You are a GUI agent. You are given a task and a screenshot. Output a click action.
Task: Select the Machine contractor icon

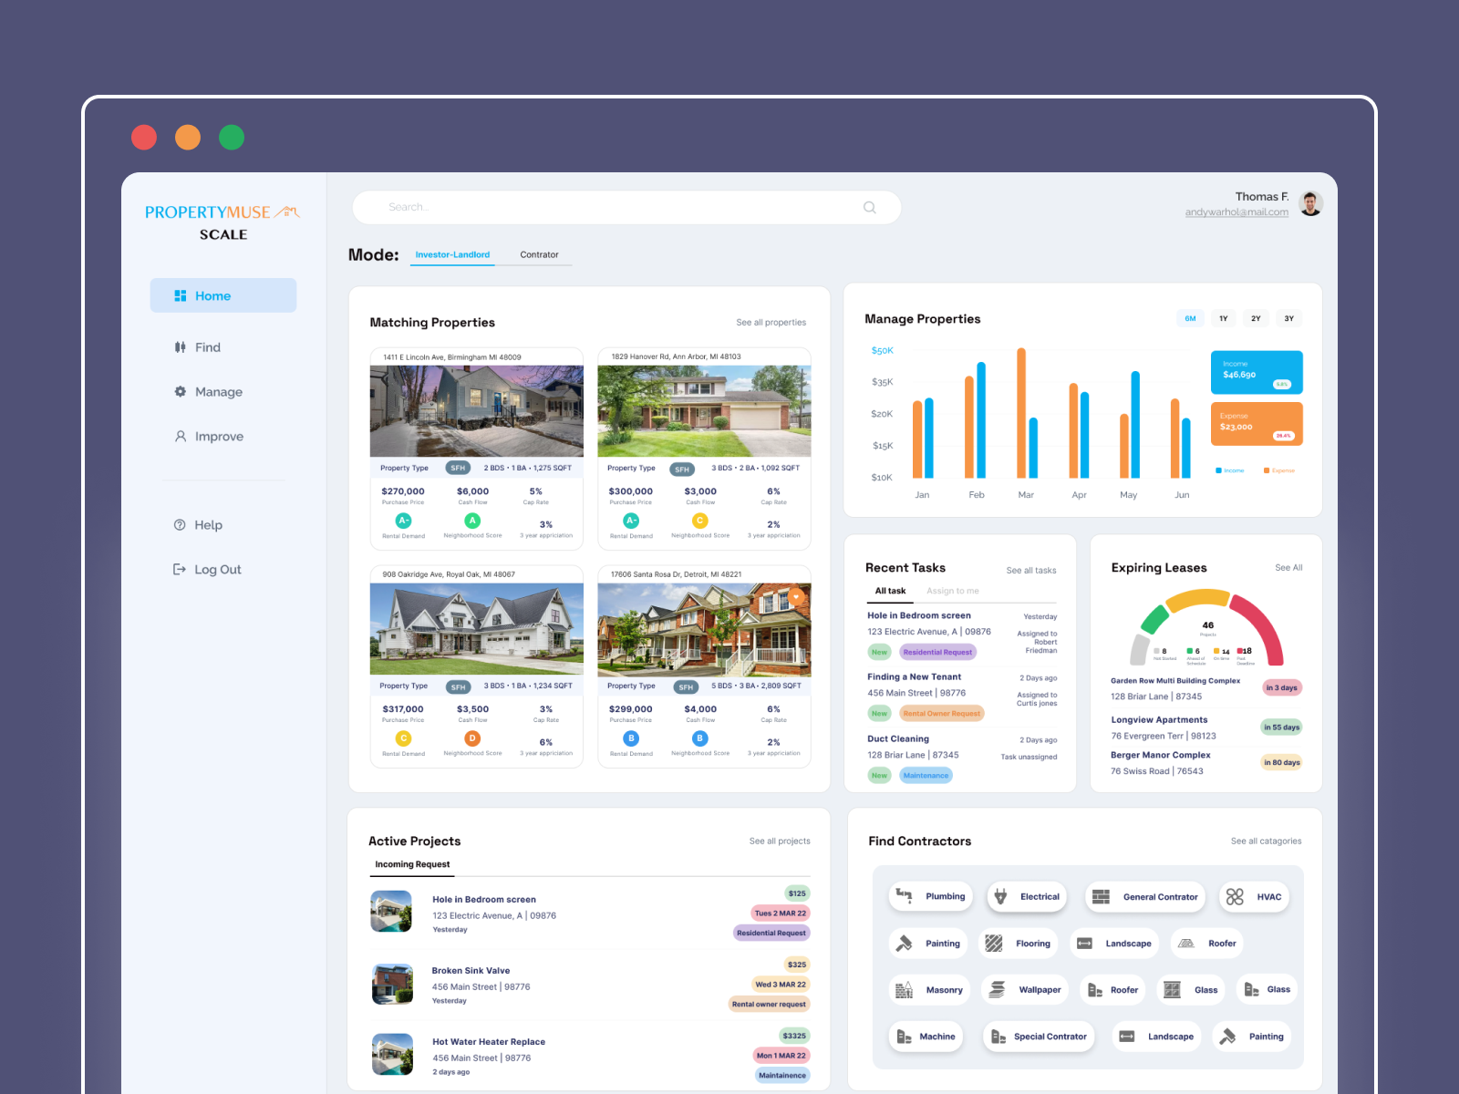tap(905, 1037)
